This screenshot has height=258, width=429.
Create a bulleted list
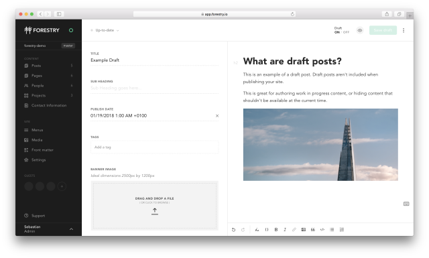coord(332,230)
